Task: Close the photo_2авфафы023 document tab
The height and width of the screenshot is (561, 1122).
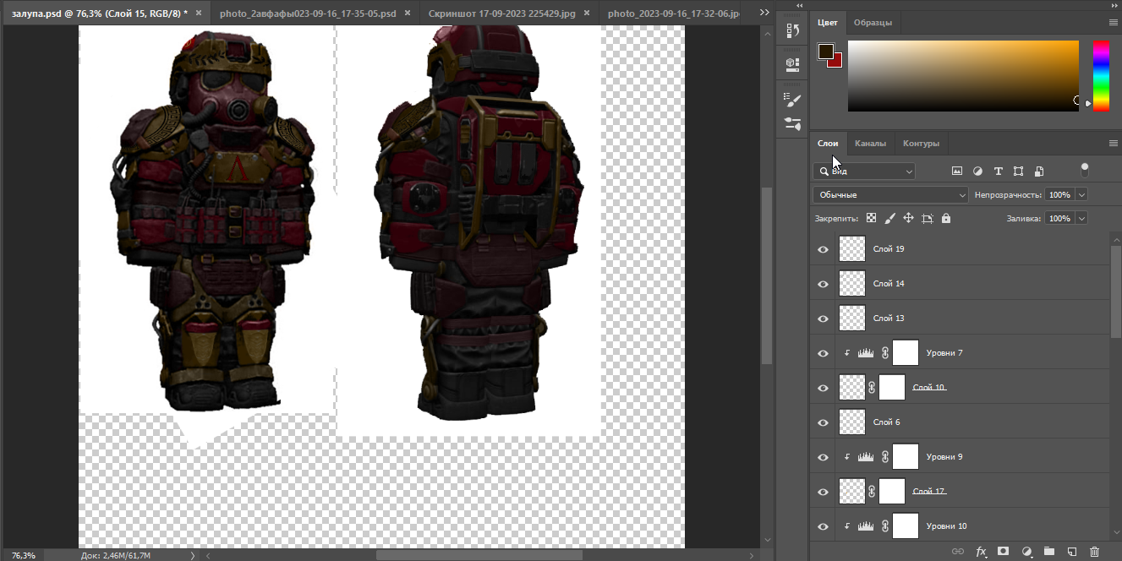Action: click(x=407, y=14)
